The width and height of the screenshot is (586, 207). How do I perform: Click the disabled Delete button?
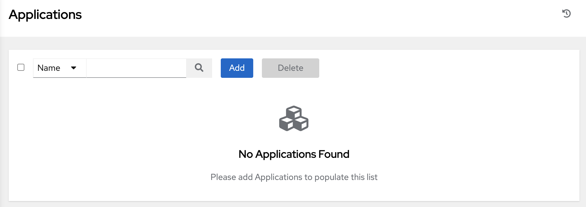click(x=290, y=68)
